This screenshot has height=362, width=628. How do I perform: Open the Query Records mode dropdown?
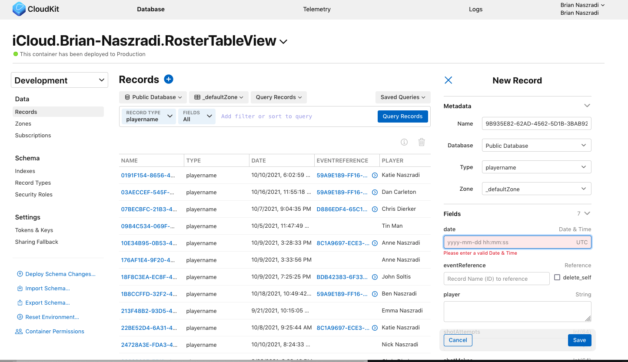(279, 97)
